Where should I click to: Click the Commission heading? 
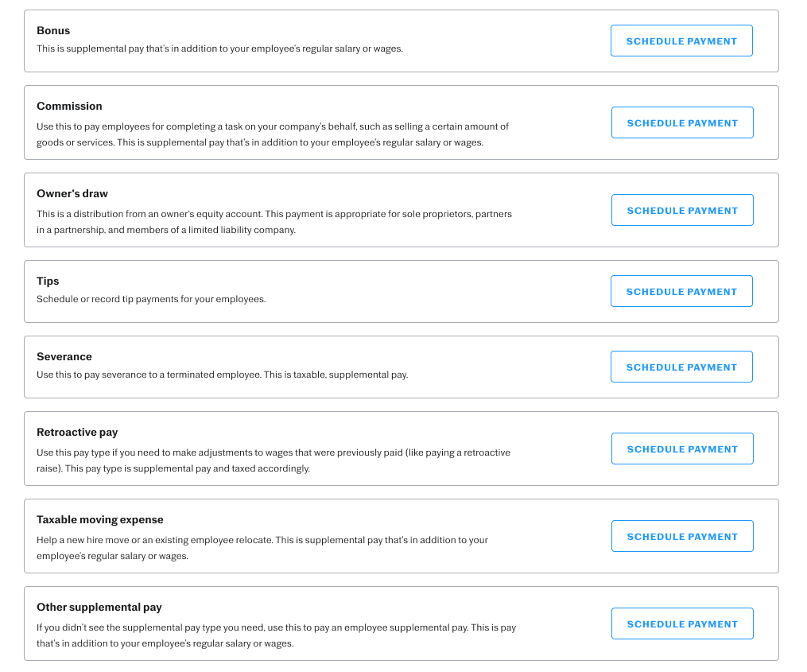(x=69, y=107)
